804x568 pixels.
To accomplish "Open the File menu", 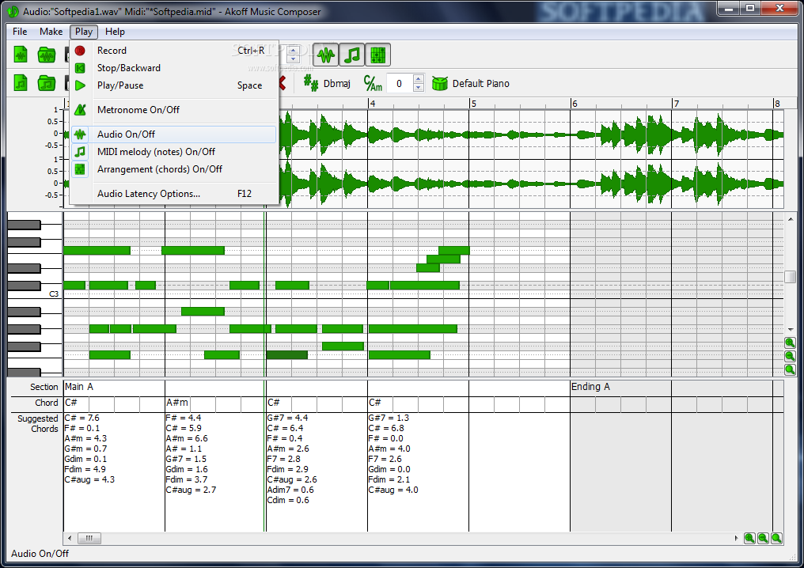I will point(20,32).
